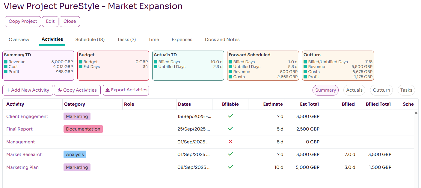Switch the view to Outturn

pos(381,90)
